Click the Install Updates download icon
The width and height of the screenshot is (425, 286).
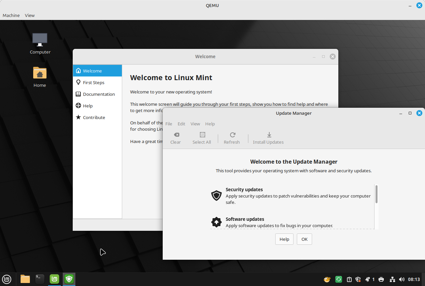pos(269,135)
